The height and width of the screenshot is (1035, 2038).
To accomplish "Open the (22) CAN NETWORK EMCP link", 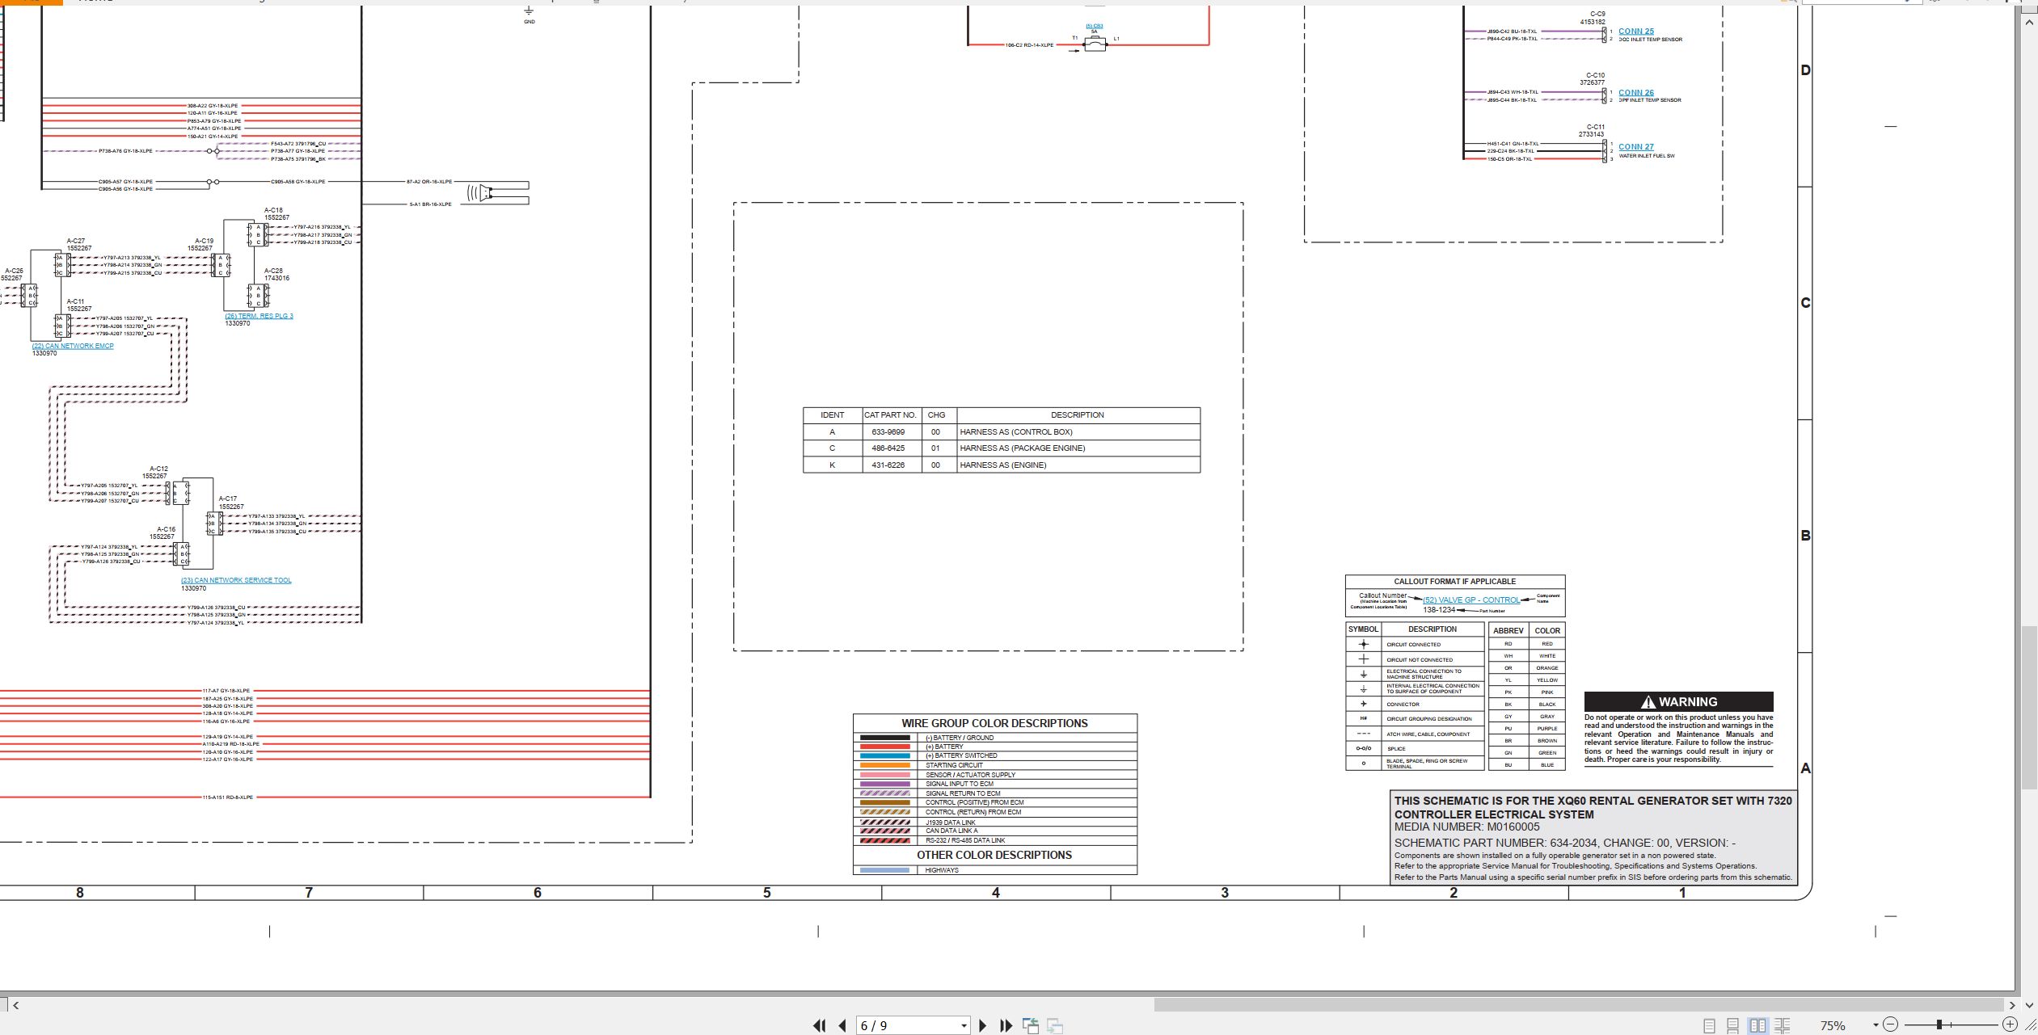I will [x=73, y=346].
